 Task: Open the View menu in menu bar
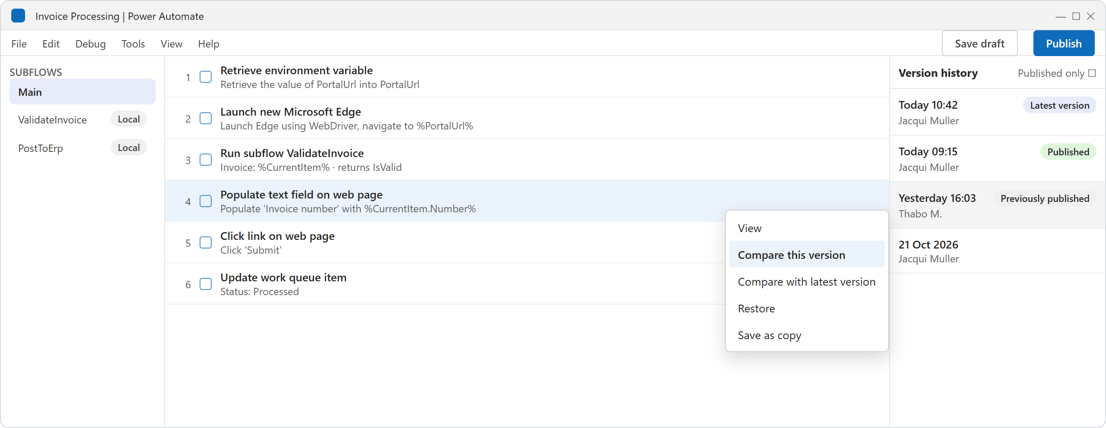tap(172, 44)
